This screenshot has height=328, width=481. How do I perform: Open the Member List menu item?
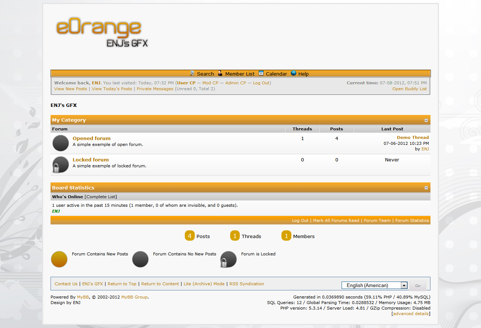[x=240, y=74]
